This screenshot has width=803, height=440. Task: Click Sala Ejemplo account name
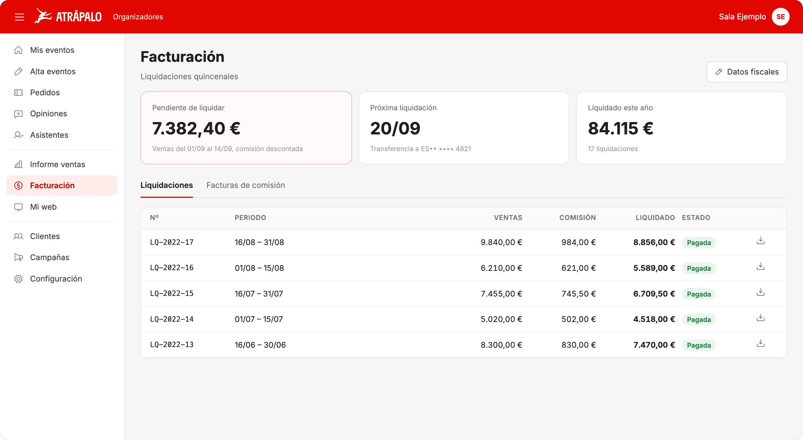tap(742, 17)
